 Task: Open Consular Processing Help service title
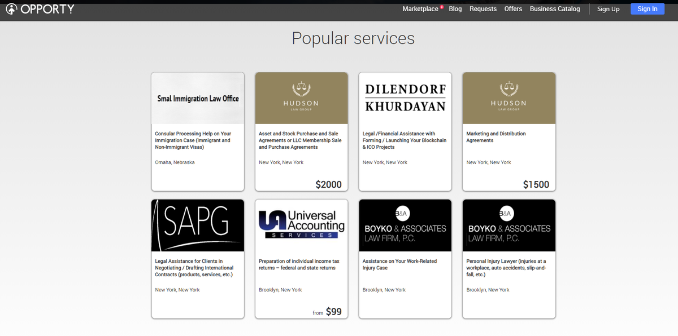(x=193, y=140)
